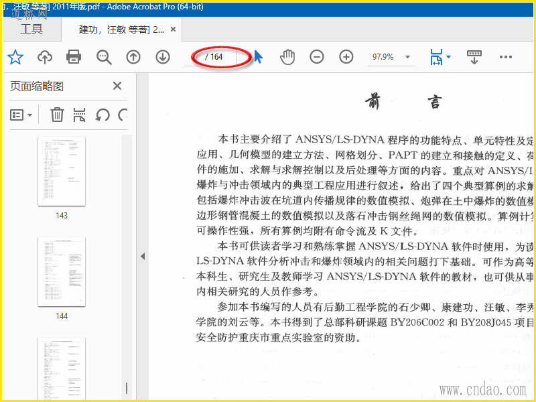Screen dimensions: 536x402
Task: Select the page 143 thumbnail
Action: (62, 172)
